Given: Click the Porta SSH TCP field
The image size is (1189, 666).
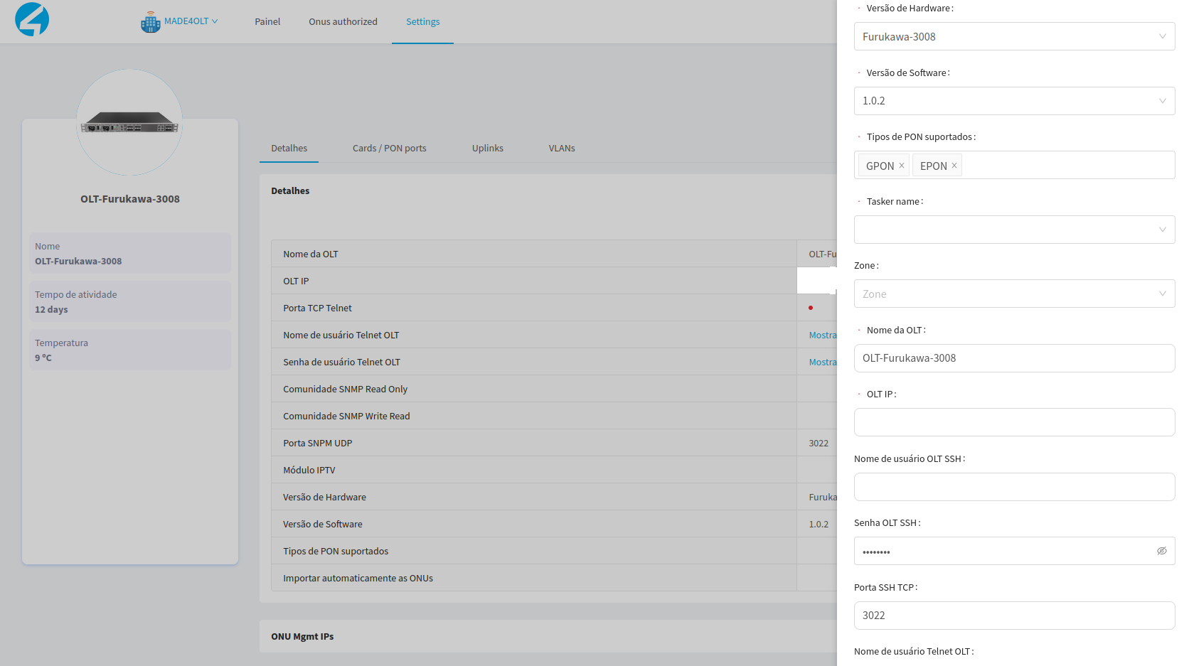Looking at the screenshot, I should (1013, 616).
